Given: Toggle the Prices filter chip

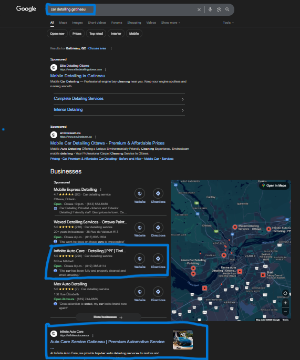Looking at the screenshot, I should [77, 34].
